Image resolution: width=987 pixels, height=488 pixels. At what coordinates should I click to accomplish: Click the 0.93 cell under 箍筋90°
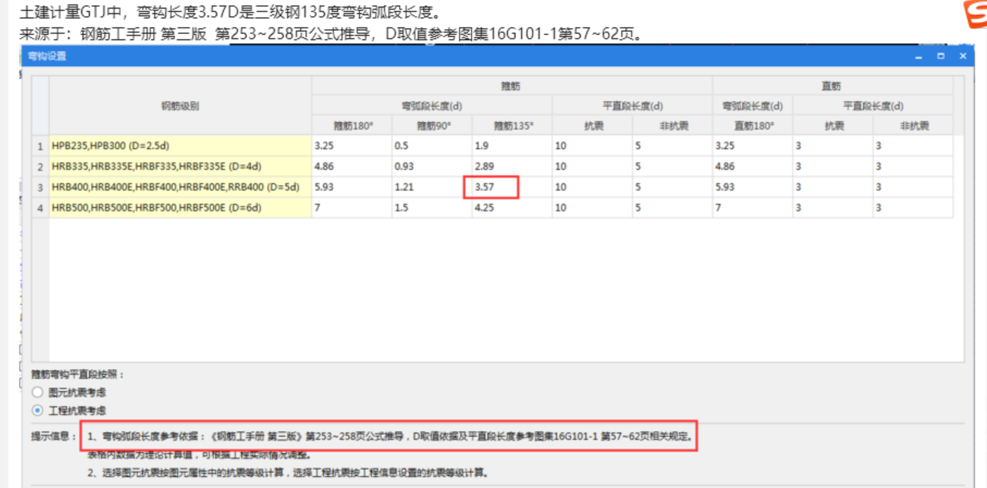click(x=432, y=166)
